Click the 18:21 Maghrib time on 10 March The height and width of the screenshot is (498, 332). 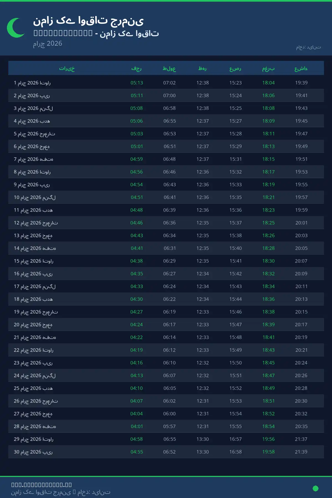tap(268, 197)
